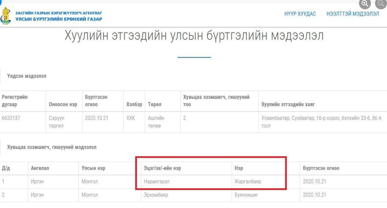Click the Ашгийн төлөө type cell
The width and height of the screenshot is (387, 208).
pos(156,122)
